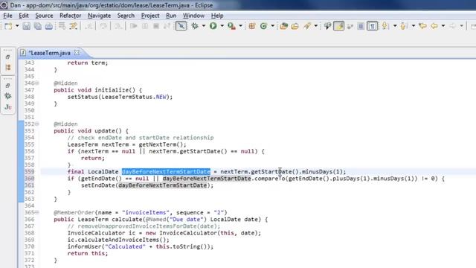
Task: Collapse the calculate() method at line 365
Action: (37, 212)
